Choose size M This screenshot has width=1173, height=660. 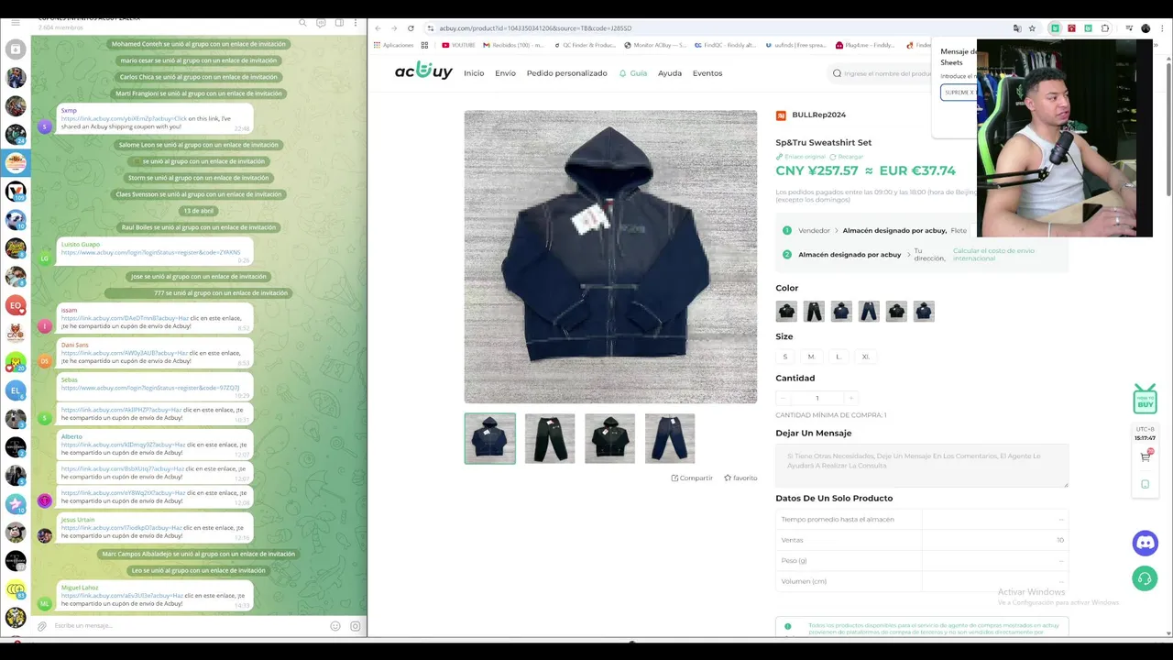(811, 357)
